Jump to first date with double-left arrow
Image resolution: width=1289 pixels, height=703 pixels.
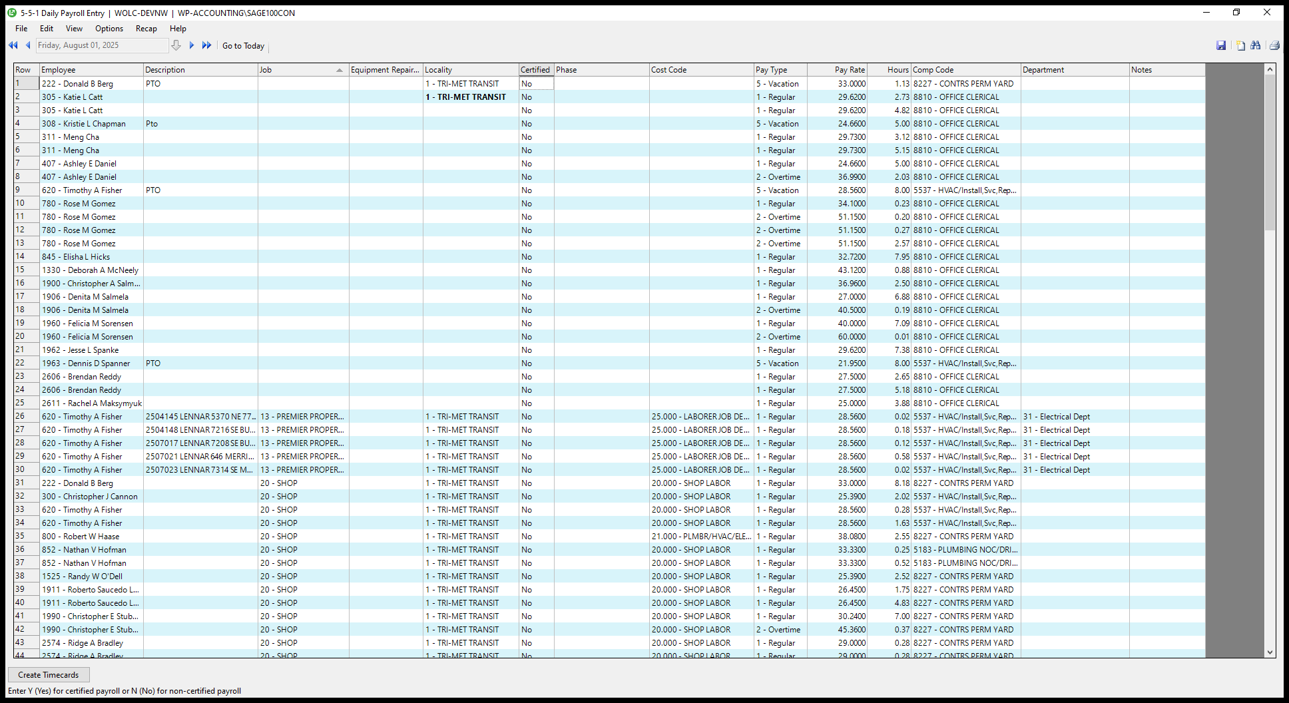point(13,45)
